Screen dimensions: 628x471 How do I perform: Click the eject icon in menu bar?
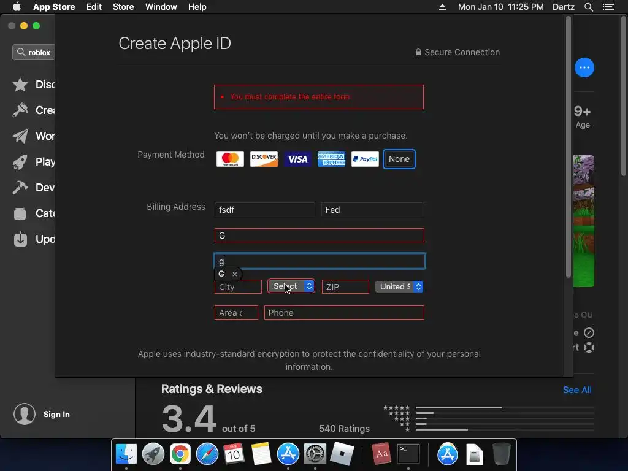point(442,7)
